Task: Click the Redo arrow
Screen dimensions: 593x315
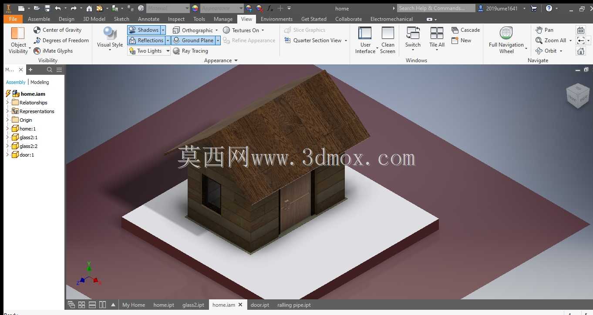Action: [74, 8]
